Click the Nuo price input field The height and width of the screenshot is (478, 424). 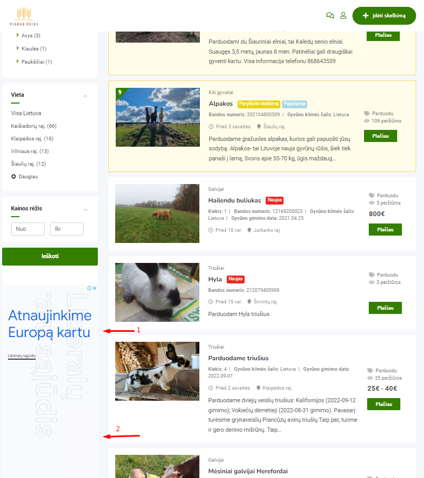point(28,229)
